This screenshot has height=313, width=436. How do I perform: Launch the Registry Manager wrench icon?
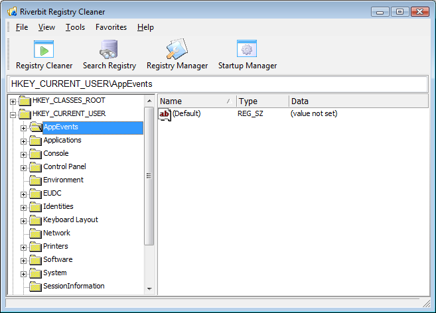coord(177,49)
